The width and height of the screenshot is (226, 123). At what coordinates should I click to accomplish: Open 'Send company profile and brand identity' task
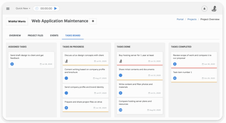[86, 91]
